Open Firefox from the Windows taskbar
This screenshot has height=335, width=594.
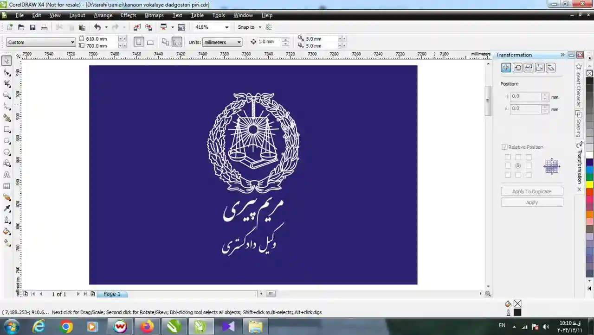coord(147,326)
